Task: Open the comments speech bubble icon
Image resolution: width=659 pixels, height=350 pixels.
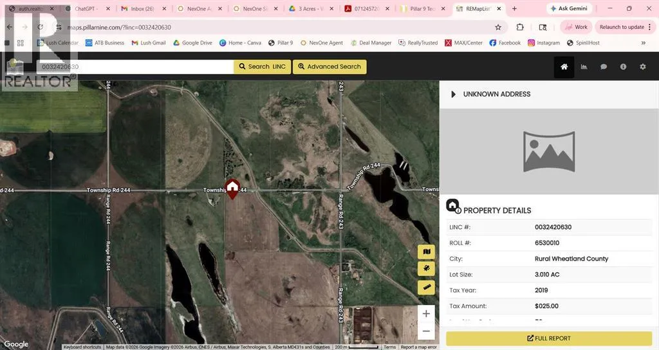Action: [604, 67]
